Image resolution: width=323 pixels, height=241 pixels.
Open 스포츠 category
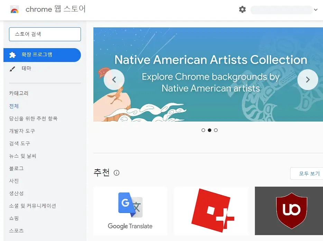(16, 231)
